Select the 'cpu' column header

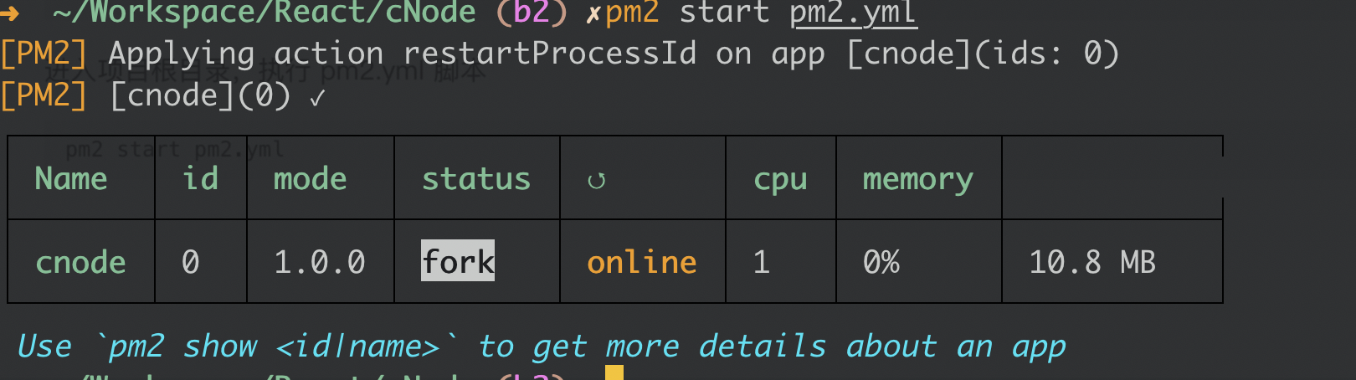(x=780, y=180)
